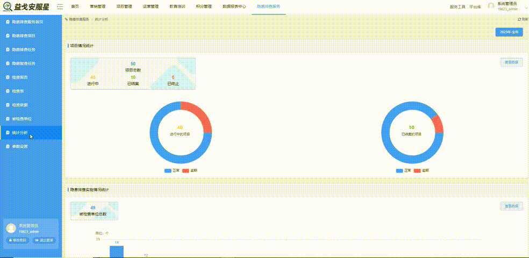The image size is (529, 258).
Task: Open 检查表 sidebar entry
Action: (31, 91)
